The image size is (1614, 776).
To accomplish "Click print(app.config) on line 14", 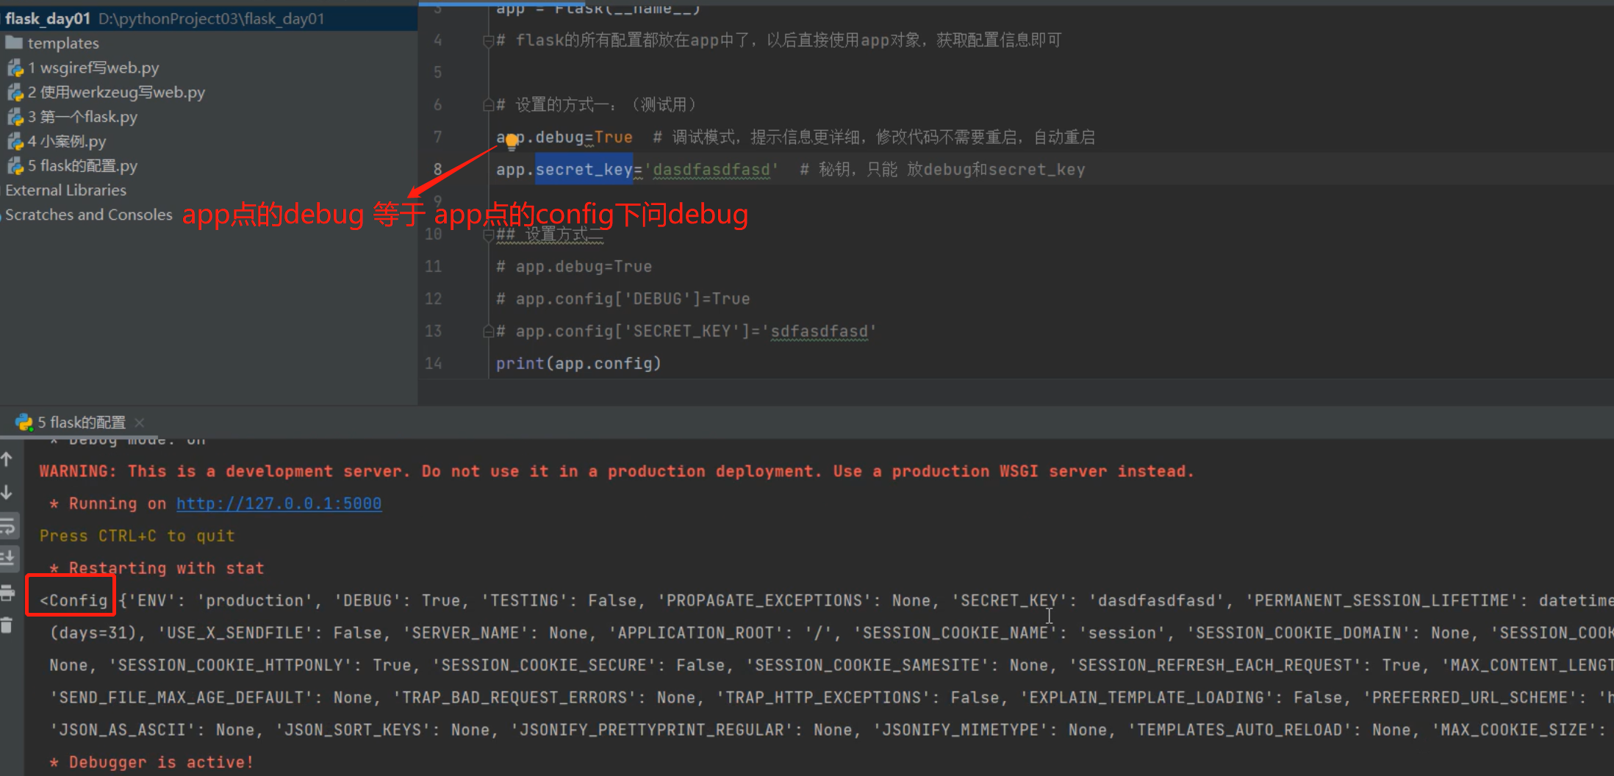I will tap(578, 364).
